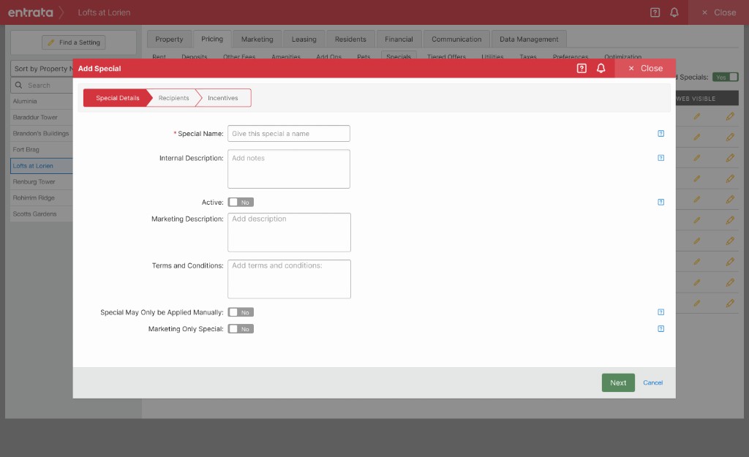Open the Leasing tab
Viewport: 749px width, 457px height.
(304, 39)
